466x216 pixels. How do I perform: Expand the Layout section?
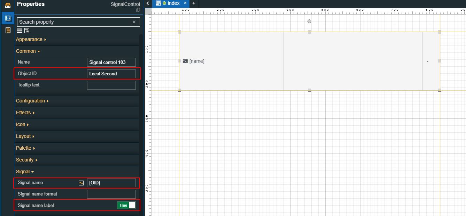coord(25,136)
